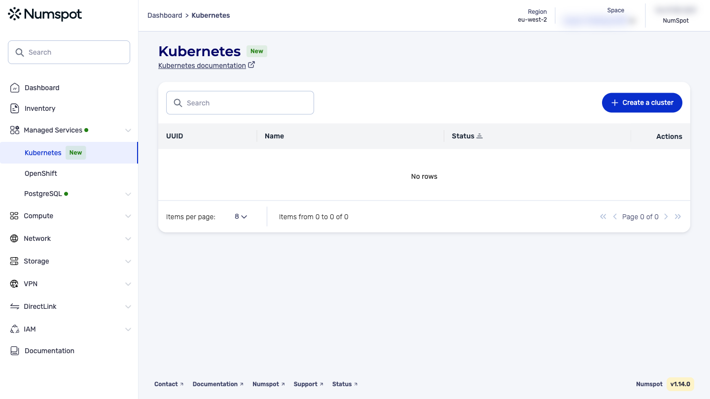Screen dimensions: 710x399
Task: Expand IAM section chevron
Action: pyautogui.click(x=128, y=329)
